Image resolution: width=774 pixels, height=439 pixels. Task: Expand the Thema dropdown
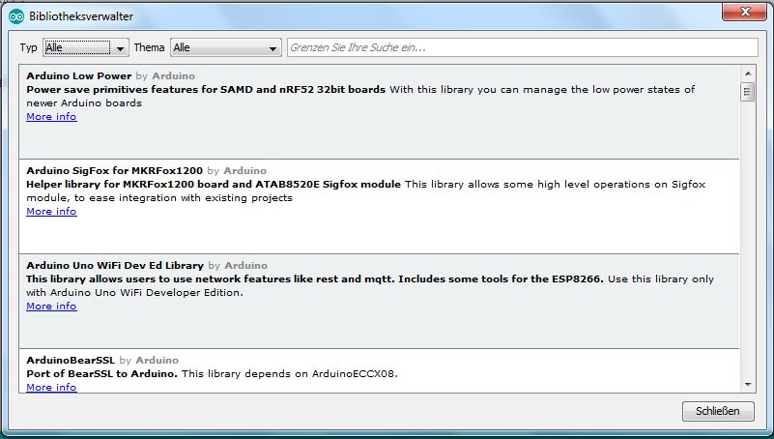(225, 47)
